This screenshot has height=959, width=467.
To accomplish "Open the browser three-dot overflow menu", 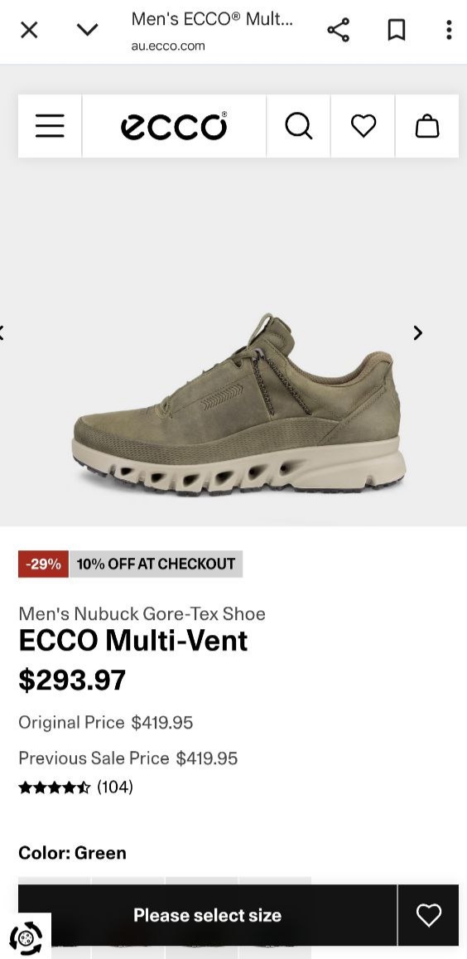I will pos(449,29).
